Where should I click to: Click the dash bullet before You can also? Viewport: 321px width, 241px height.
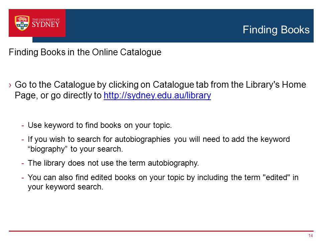tap(23, 177)
